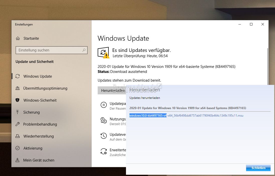Click Updateverlauf option text
Screen dimensions: 275x176
pos(118,134)
